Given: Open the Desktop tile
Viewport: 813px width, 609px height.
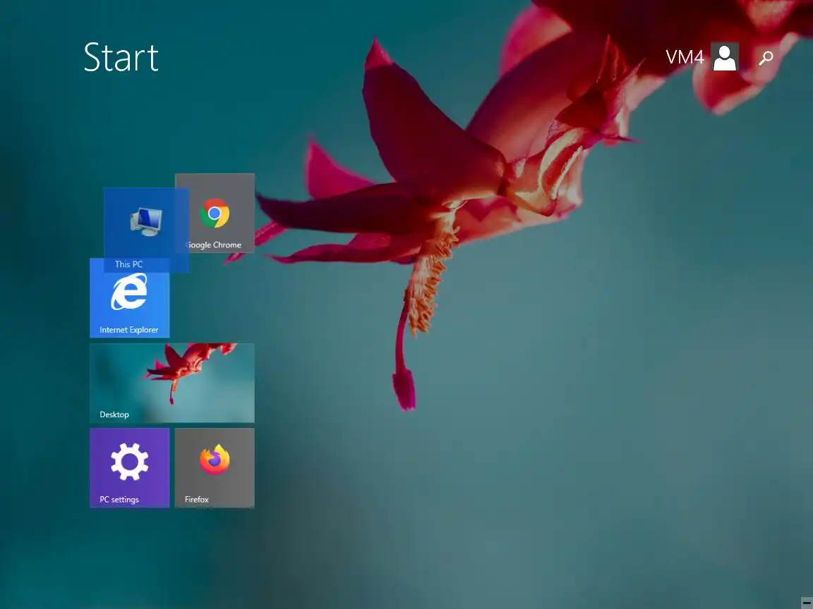Looking at the screenshot, I should point(172,383).
